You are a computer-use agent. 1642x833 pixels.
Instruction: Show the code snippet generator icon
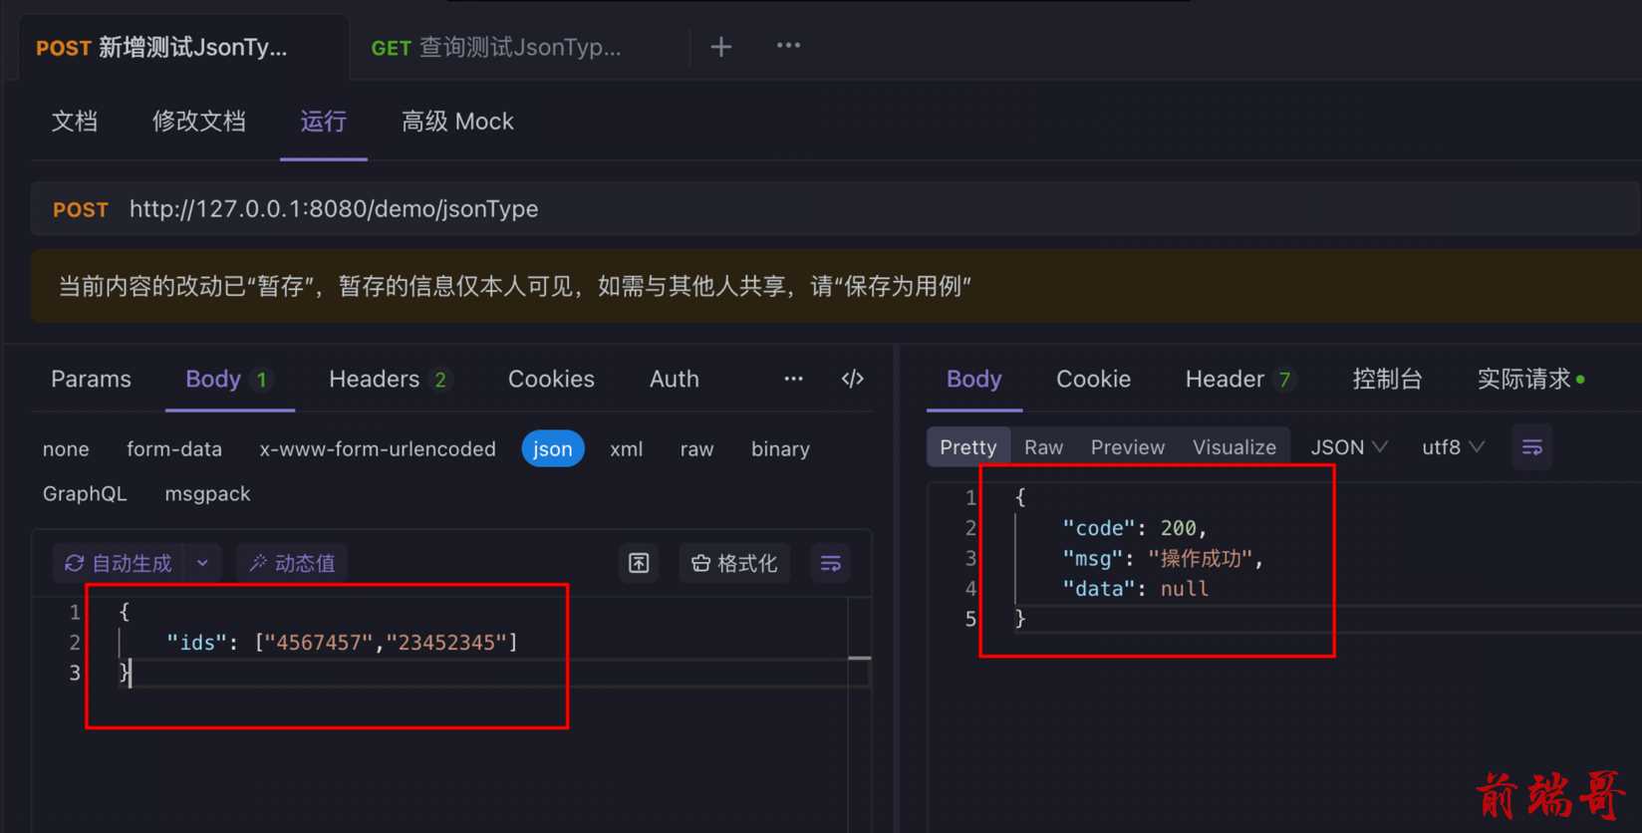tap(853, 379)
